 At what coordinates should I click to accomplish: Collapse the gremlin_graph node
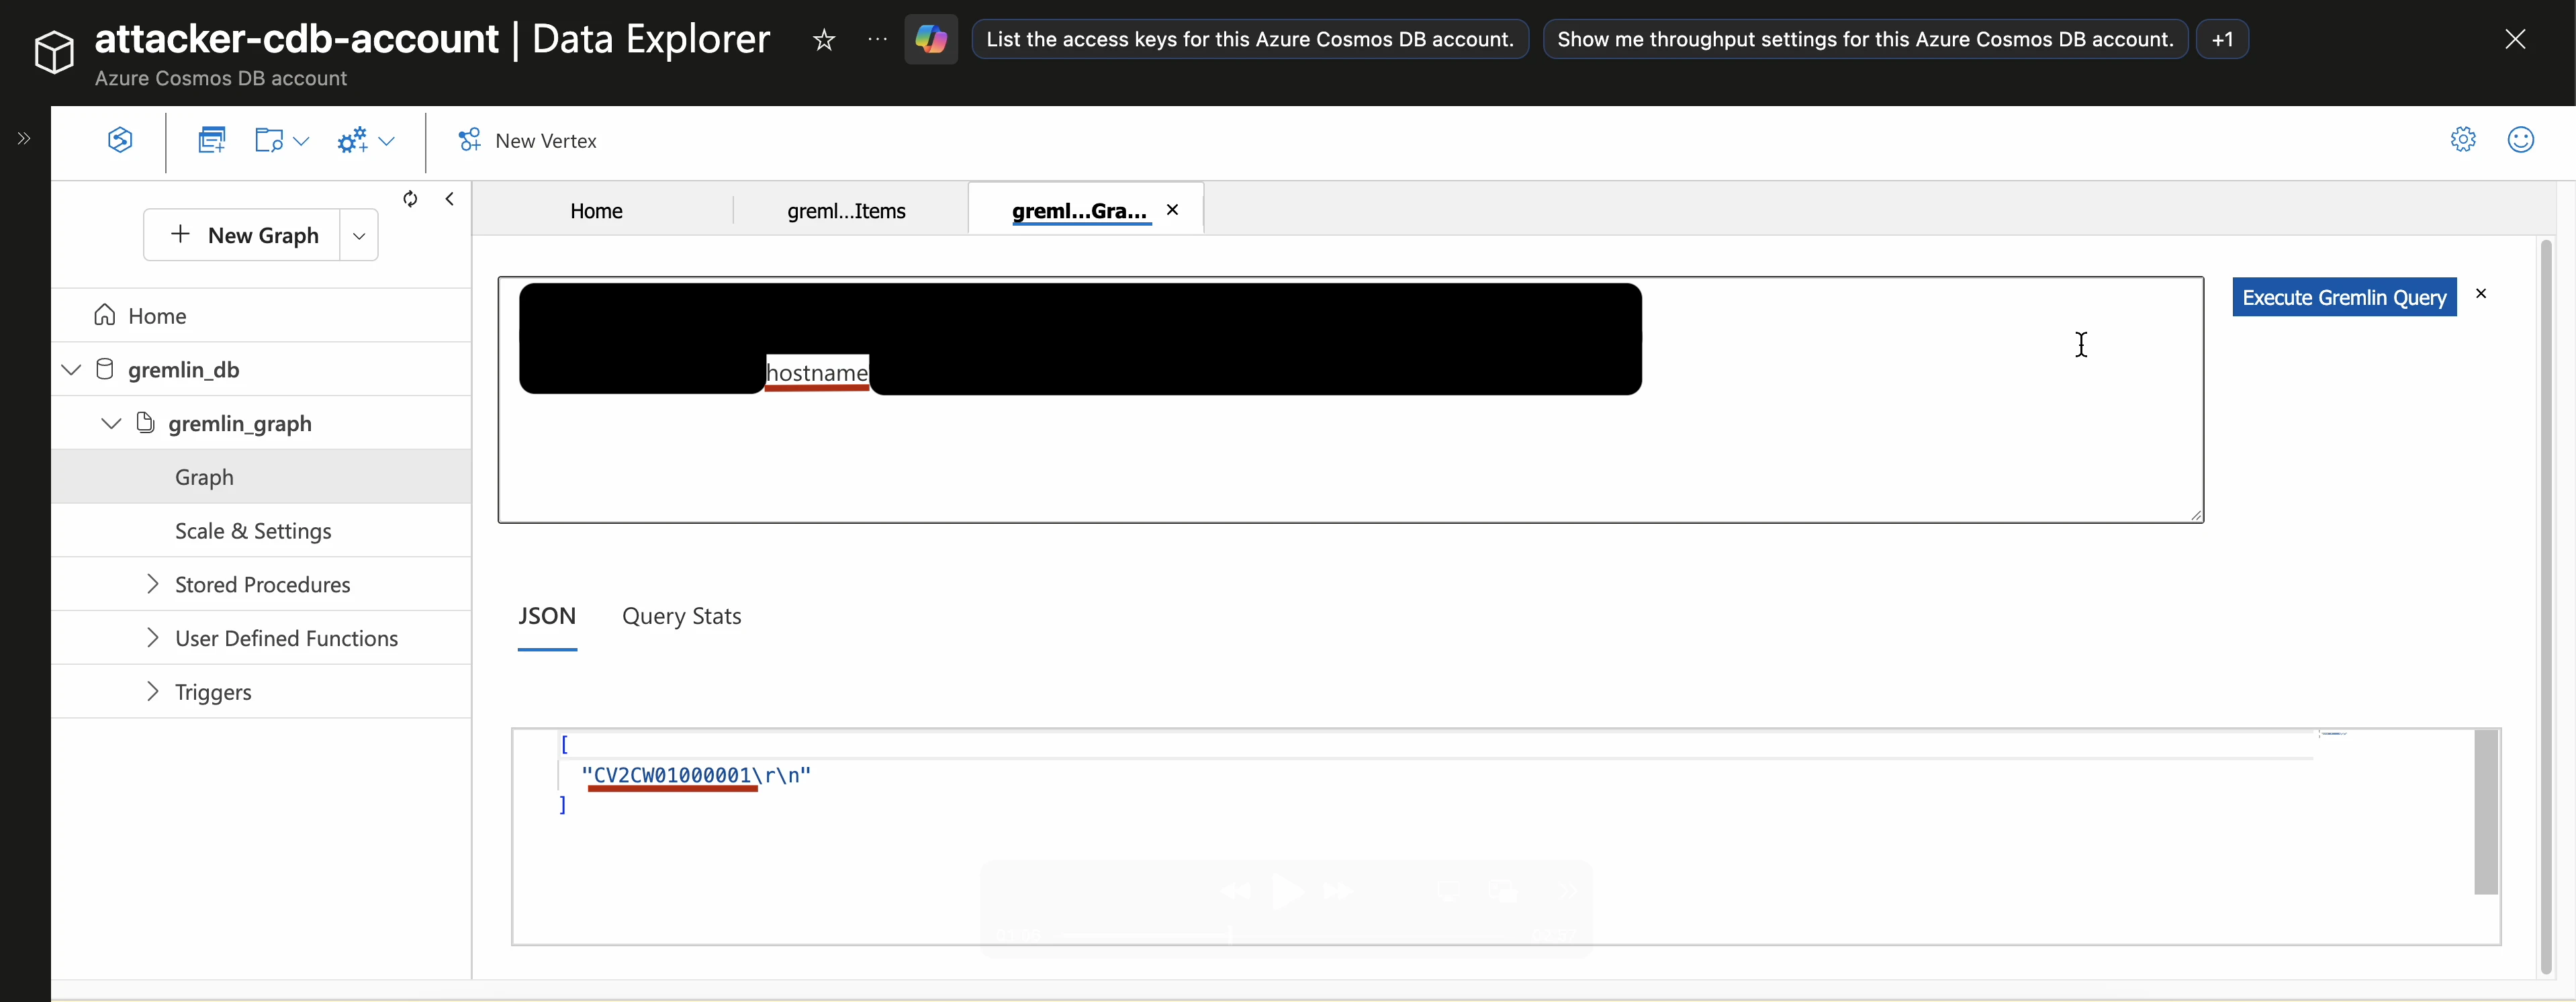click(x=111, y=424)
